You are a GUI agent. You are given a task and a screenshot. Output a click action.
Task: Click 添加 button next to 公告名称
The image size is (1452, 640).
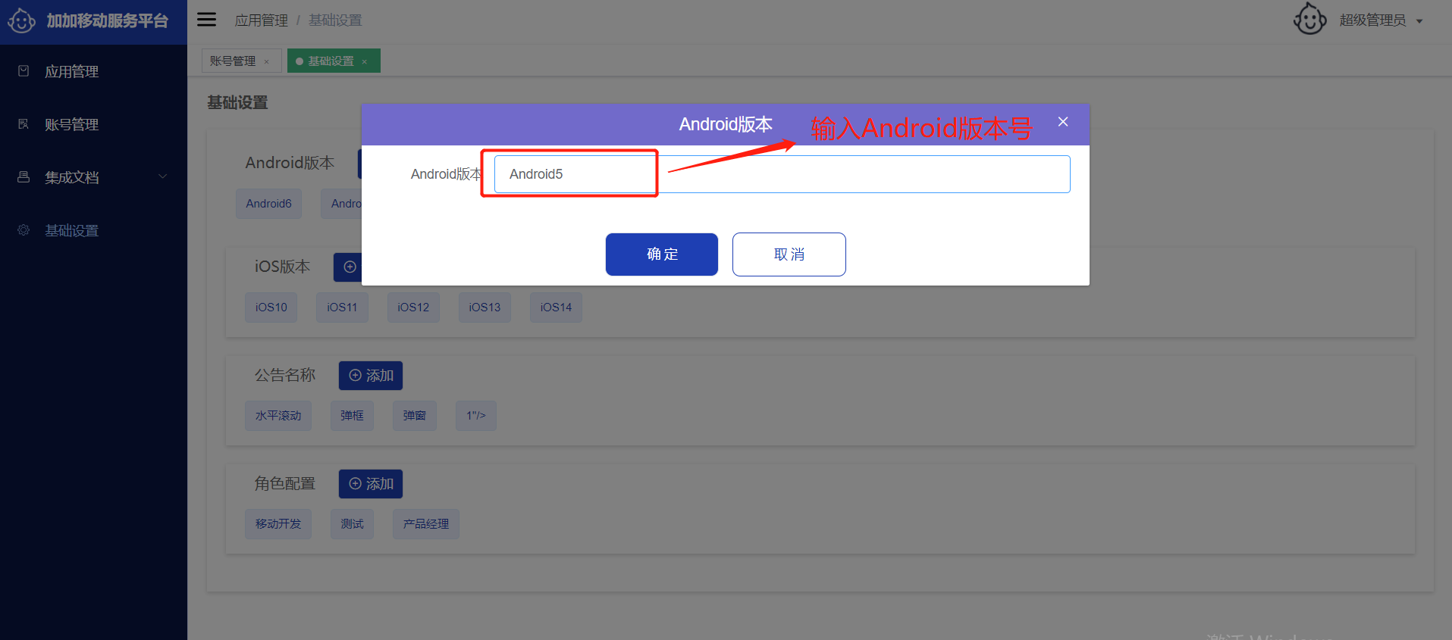pyautogui.click(x=371, y=376)
